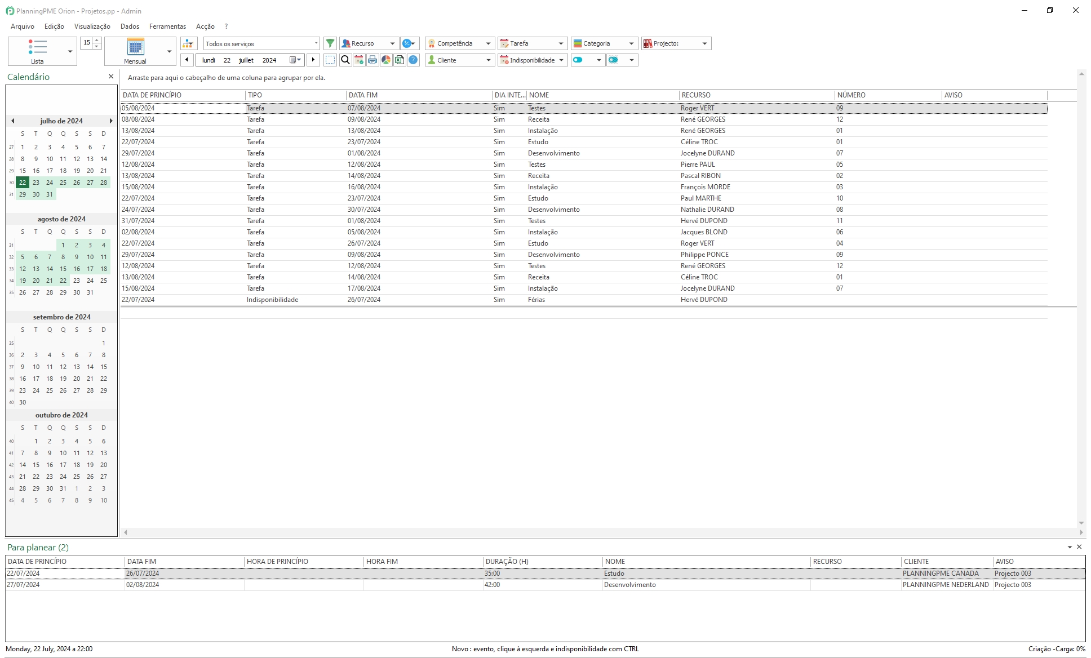Sort by NÚMERO column header
The width and height of the screenshot is (1091, 658).
(x=888, y=95)
